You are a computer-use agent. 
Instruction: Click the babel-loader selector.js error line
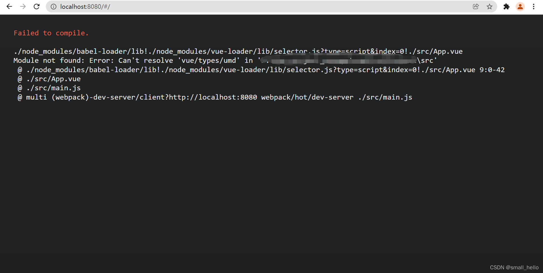click(238, 51)
